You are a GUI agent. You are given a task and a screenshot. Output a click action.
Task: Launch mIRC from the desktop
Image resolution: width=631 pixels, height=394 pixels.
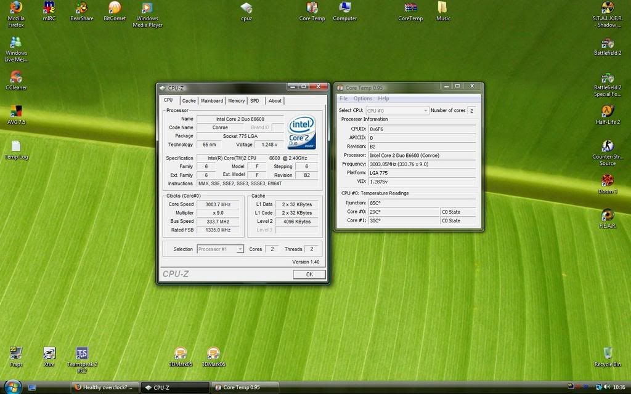[49, 11]
